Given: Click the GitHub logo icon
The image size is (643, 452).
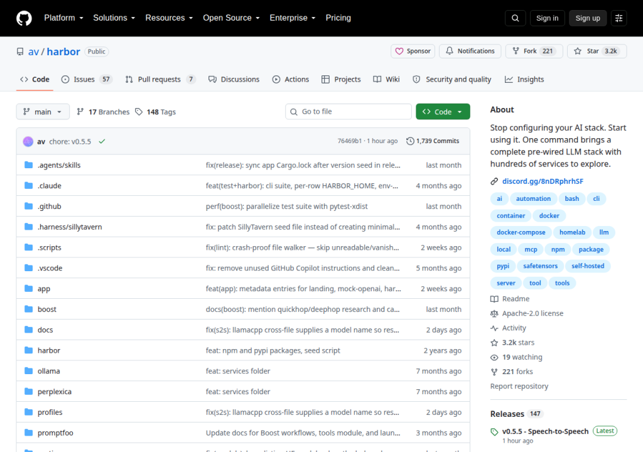Looking at the screenshot, I should [24, 18].
